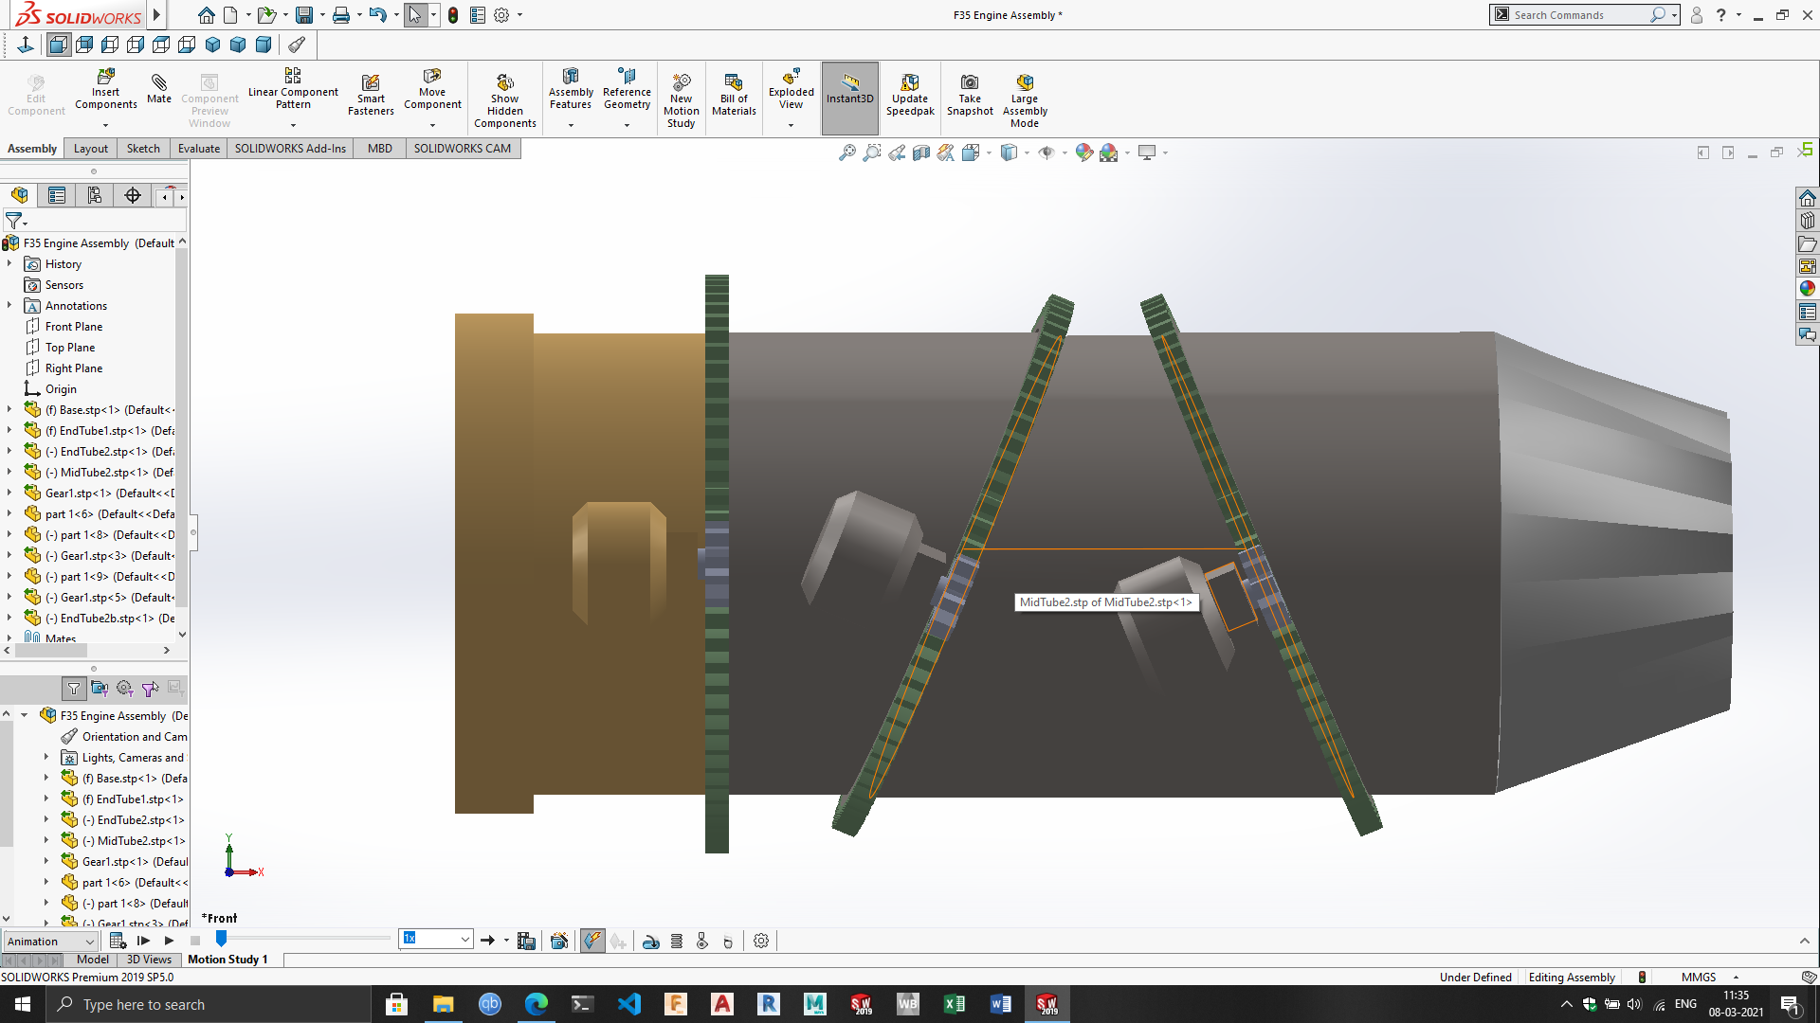Click the Insert Components tool
1820x1023 pixels.
(106, 90)
